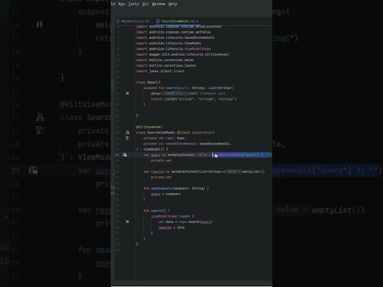The image size is (383, 287).
Task: Open the Git menu
Action: click(145, 4)
